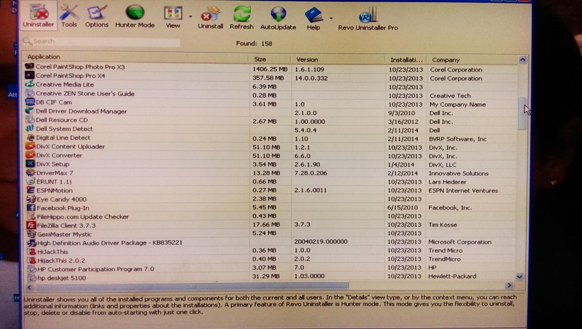Click the horizontal scrollbar right arrow
582x329 pixels.
[509, 286]
